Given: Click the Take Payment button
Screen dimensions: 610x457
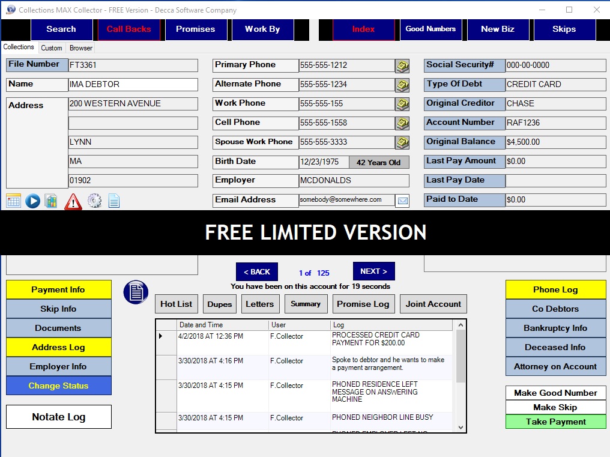Looking at the screenshot, I should 555,422.
